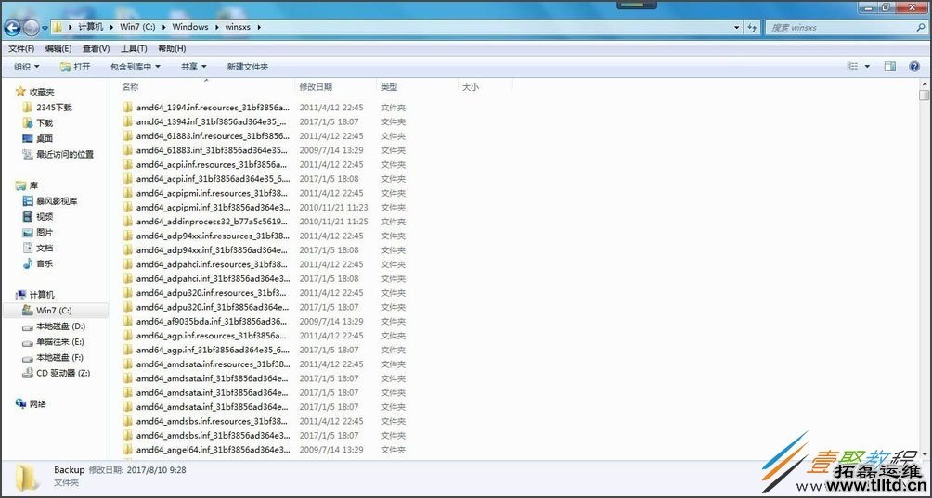The height and width of the screenshot is (498, 932).
Task: Open the 包含到库中 dropdown
Action: coord(136,67)
